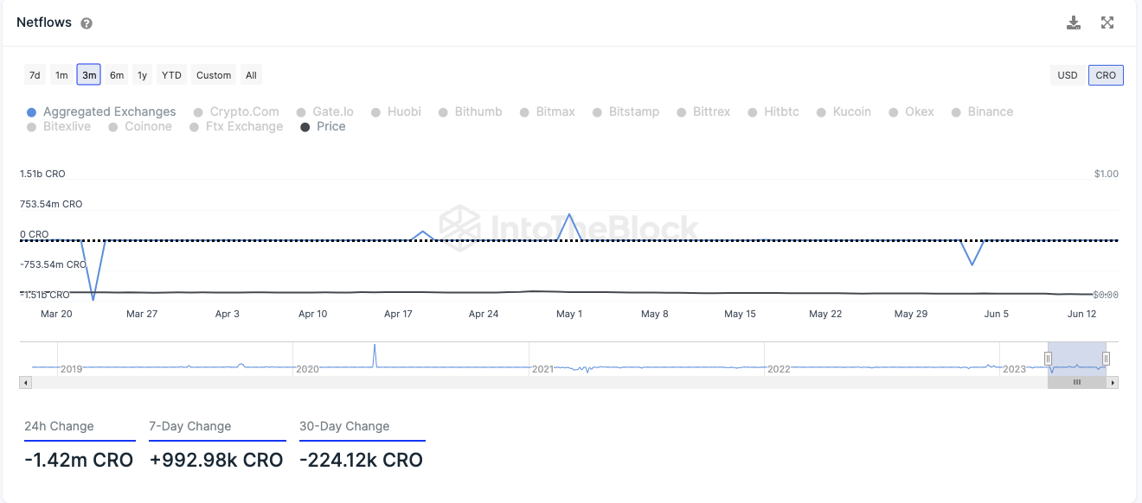Expand the chart to fullscreen
The width and height of the screenshot is (1142, 503).
[1107, 22]
